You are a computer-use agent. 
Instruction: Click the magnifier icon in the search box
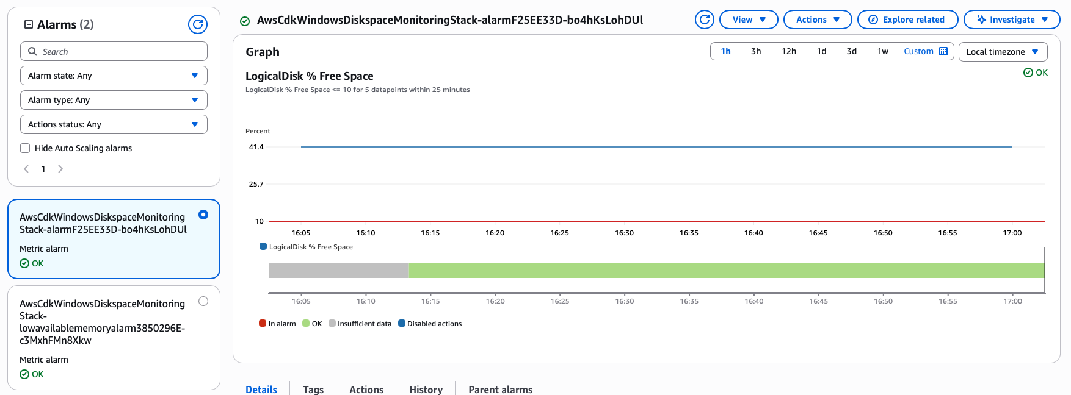click(x=33, y=52)
